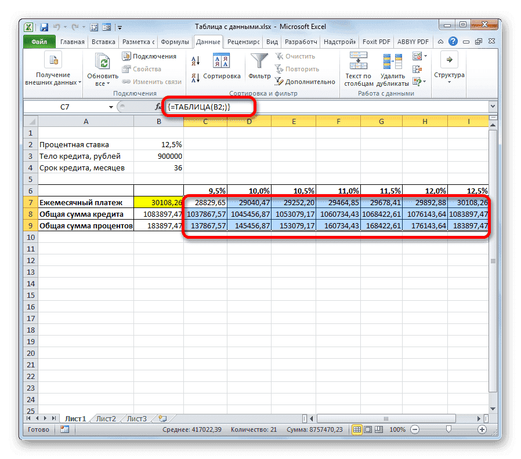Switch to Page Layout view mode

click(368, 429)
